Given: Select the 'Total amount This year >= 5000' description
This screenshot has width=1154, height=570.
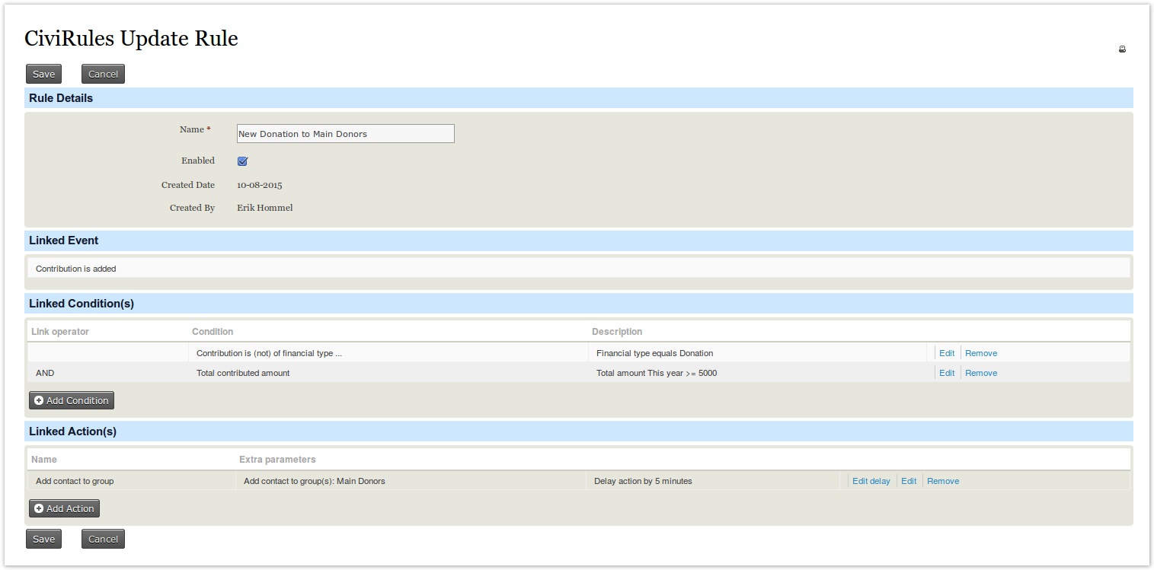Looking at the screenshot, I should point(656,373).
